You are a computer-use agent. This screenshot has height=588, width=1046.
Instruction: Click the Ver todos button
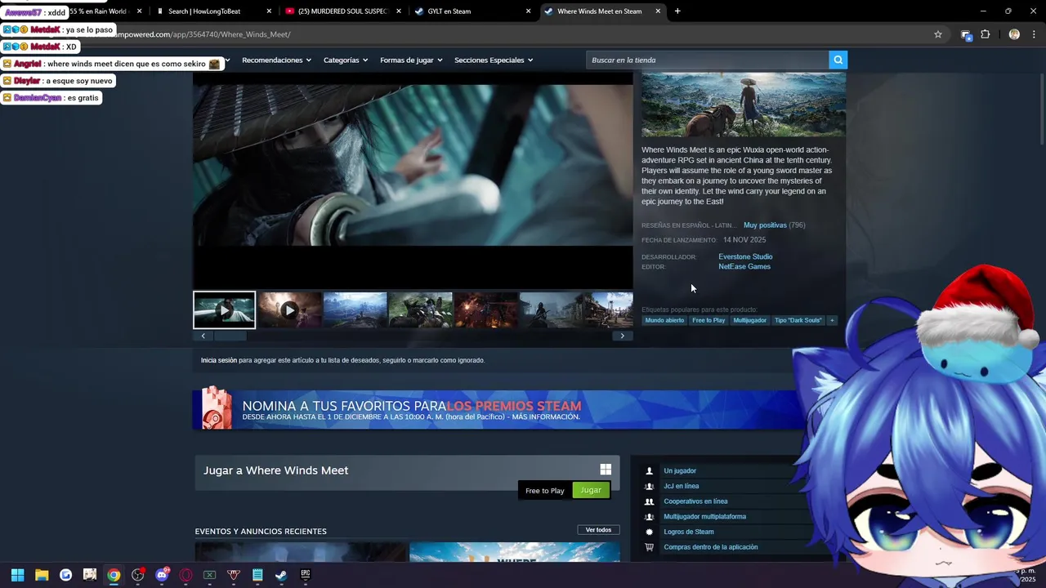coord(598,530)
